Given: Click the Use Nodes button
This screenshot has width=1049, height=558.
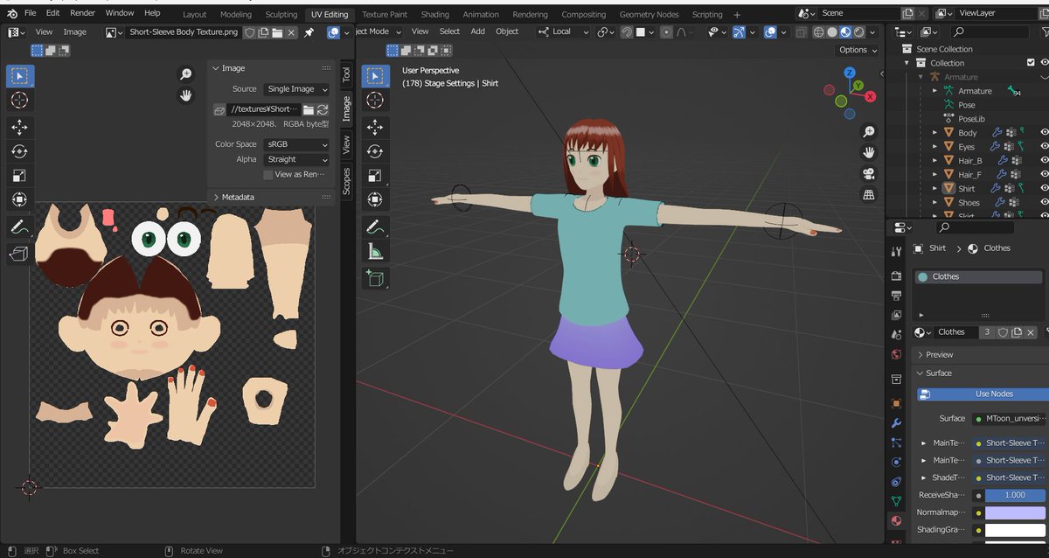Looking at the screenshot, I should (983, 394).
